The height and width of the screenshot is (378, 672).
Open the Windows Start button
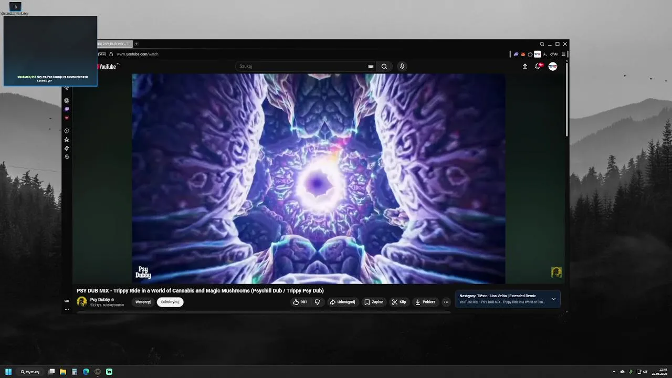coord(8,372)
